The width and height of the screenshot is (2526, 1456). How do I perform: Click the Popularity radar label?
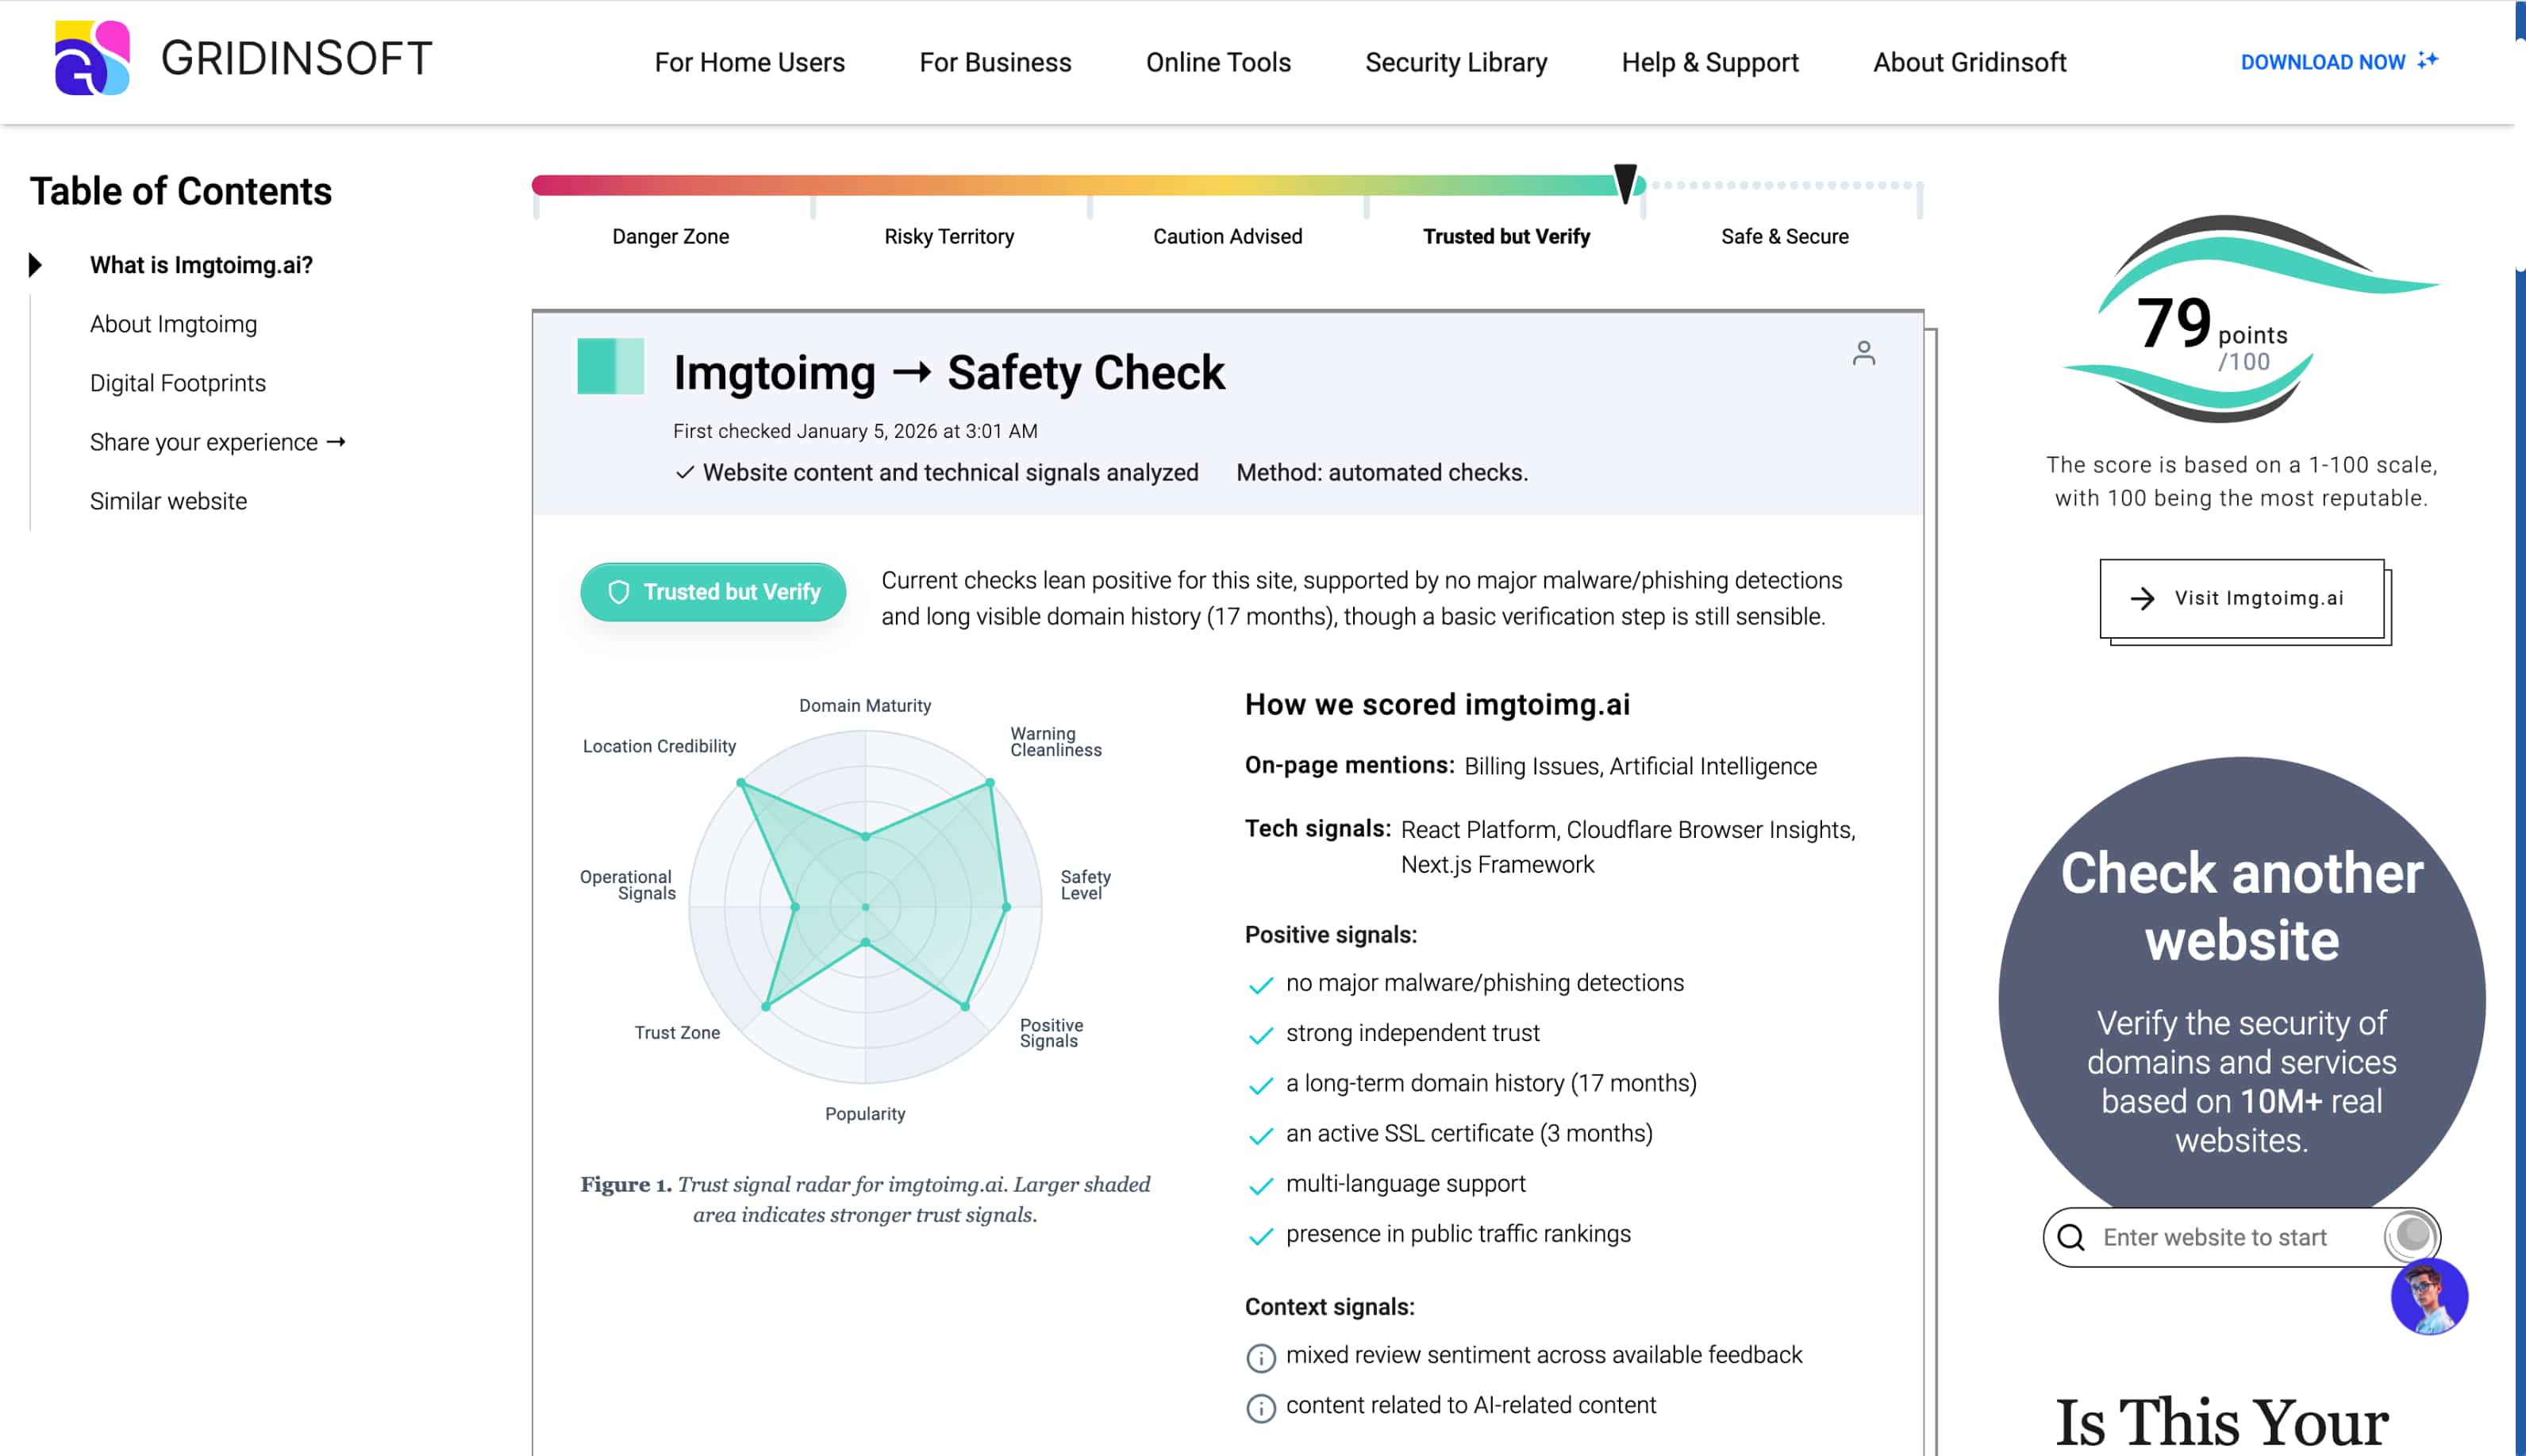pyautogui.click(x=865, y=1114)
